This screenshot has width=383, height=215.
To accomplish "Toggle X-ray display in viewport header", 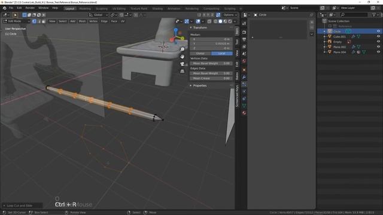I will tap(209, 21).
